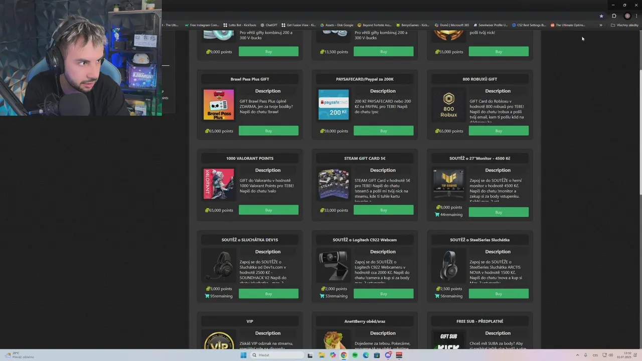Click the Valorant product image
This screenshot has width=642, height=361.
(219, 184)
